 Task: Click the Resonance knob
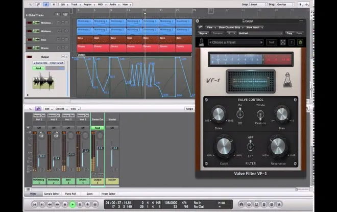pyautogui.click(x=278, y=146)
